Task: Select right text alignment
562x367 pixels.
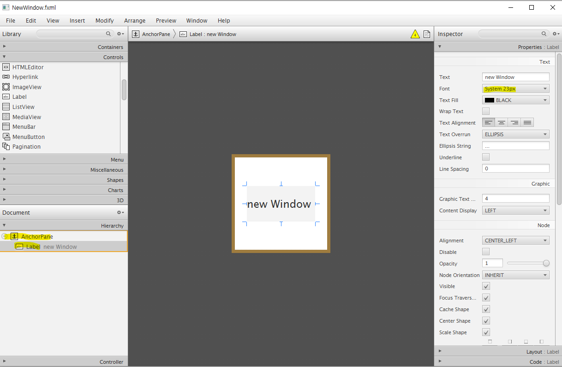Action: [514, 123]
